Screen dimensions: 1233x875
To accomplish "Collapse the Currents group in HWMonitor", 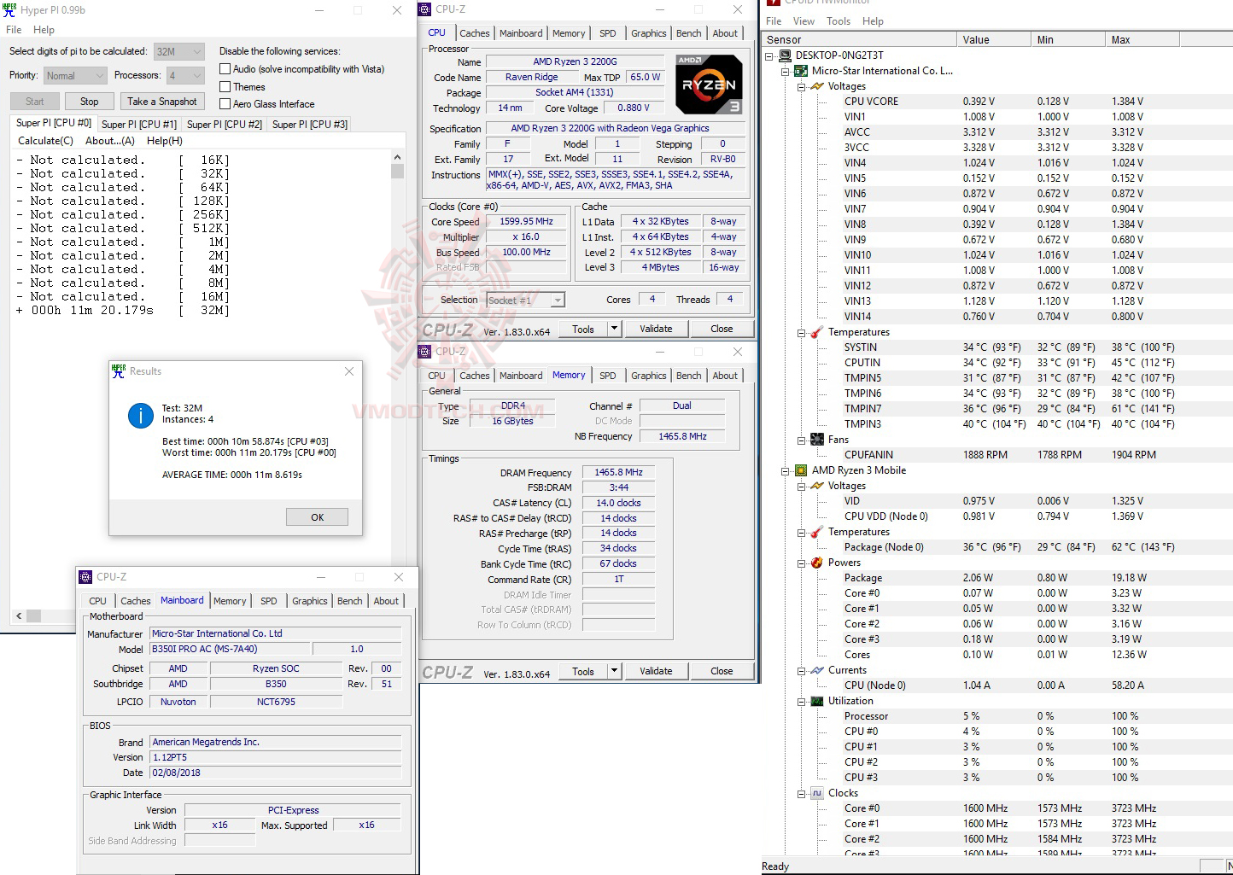I will click(x=802, y=670).
